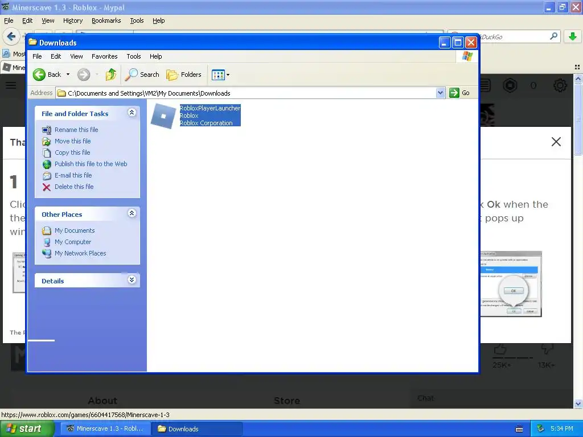The image size is (583, 437).
Task: Open the Search pane in Explorer
Action: (x=142, y=75)
